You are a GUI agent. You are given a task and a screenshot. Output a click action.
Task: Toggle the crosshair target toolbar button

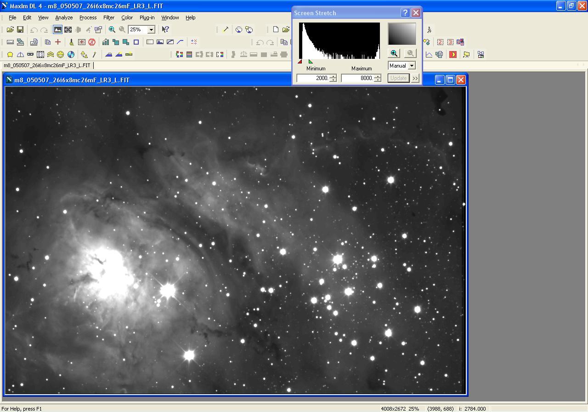(68, 29)
